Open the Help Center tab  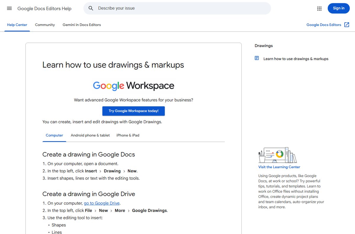pyautogui.click(x=17, y=25)
